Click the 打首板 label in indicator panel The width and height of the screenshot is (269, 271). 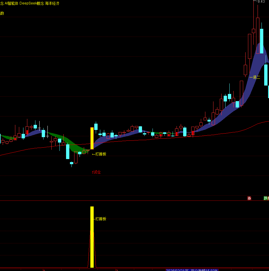(x=101, y=219)
